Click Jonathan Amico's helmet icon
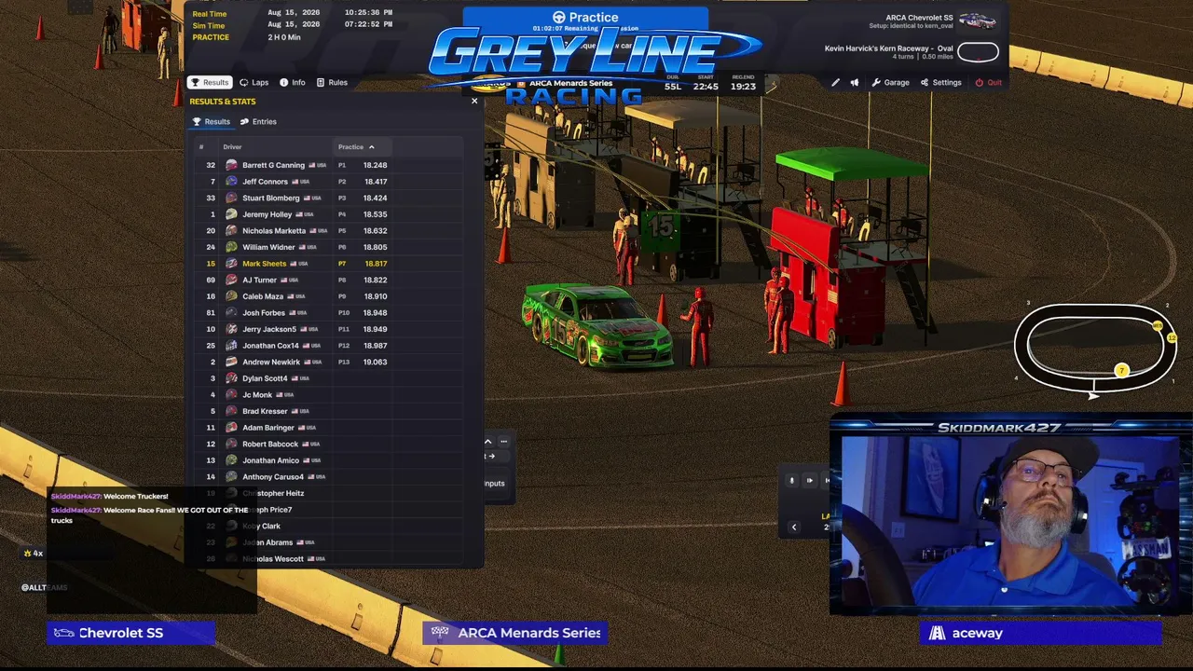 (231, 460)
